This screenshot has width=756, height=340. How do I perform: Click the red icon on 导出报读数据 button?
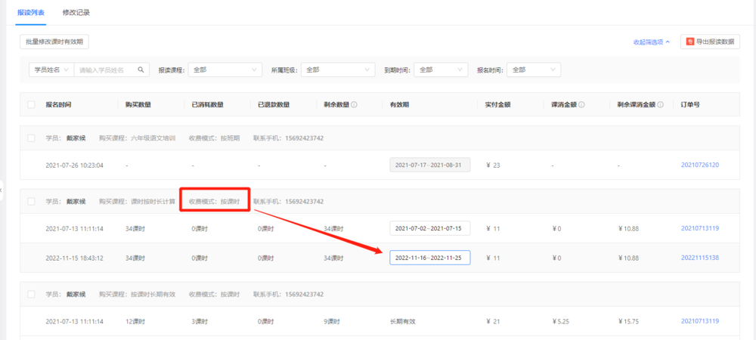689,42
